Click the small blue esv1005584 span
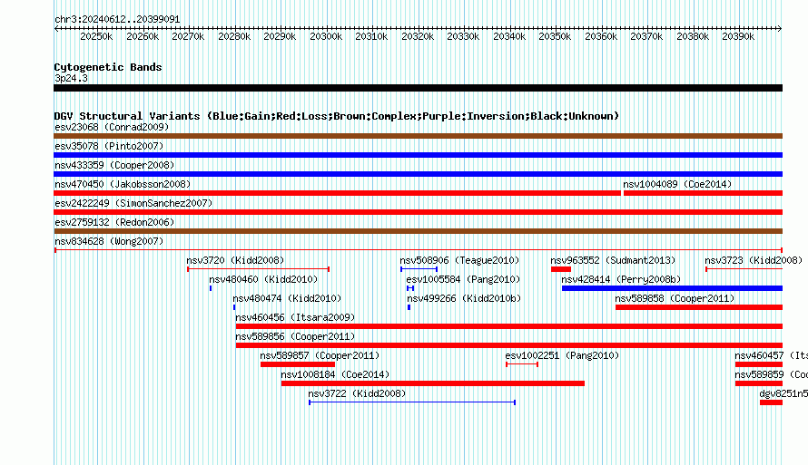808x465 pixels. [410, 288]
